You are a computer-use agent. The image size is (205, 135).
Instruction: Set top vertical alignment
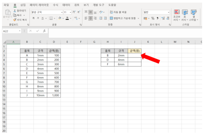(x=86, y=12)
